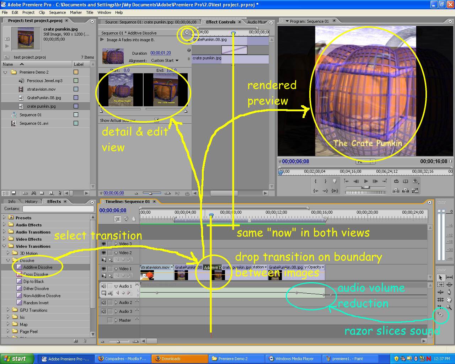Pick the Zoom magnifier tool
Viewport: 455px width, 364px height.
coord(449,307)
